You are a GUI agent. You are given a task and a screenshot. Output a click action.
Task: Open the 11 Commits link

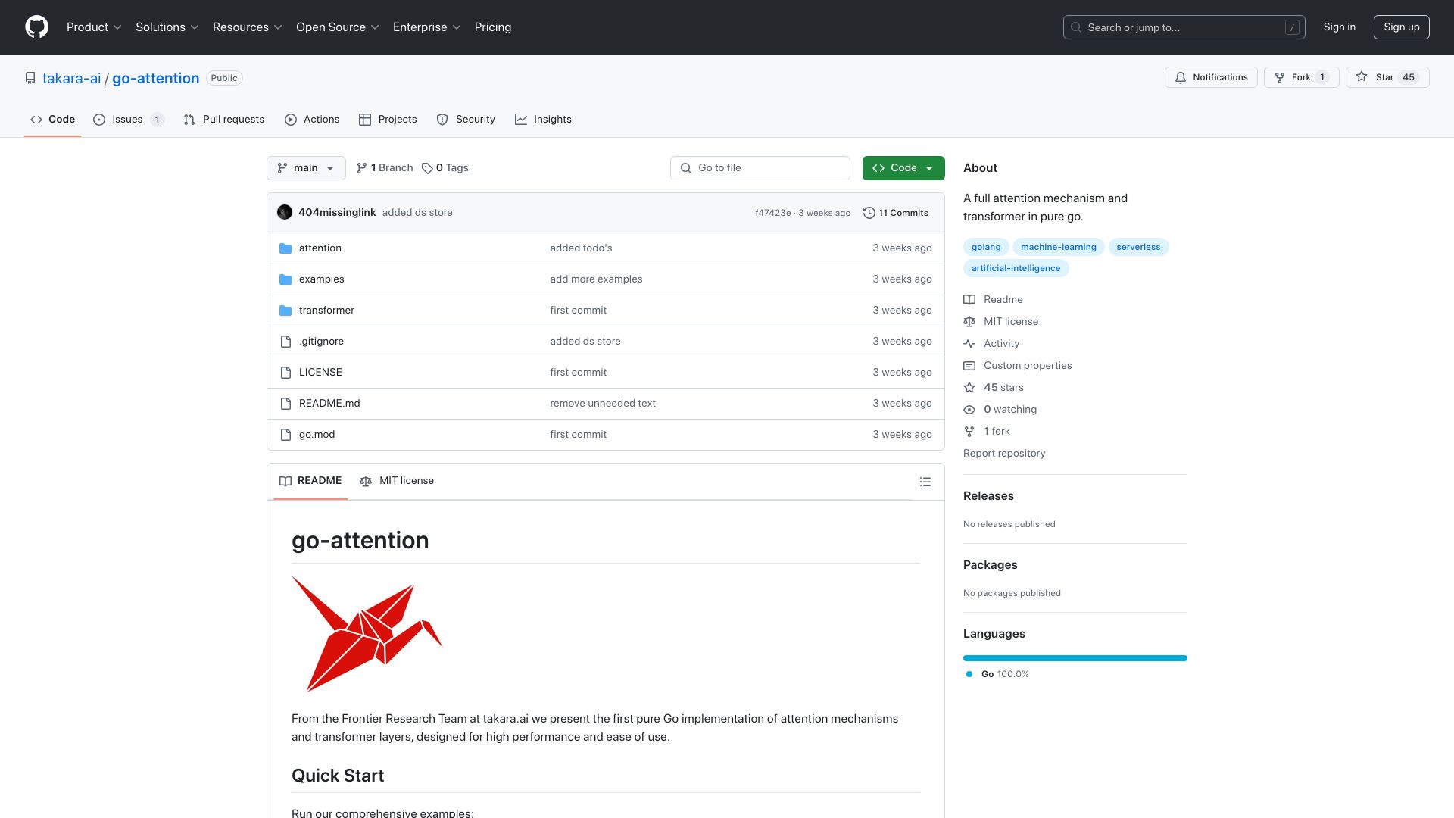[x=896, y=213]
